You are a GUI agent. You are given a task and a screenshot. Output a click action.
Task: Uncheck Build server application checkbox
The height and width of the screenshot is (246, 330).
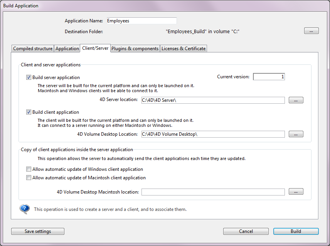29,78
